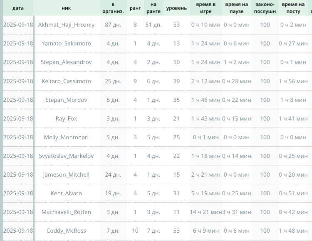Select the Coddy_McRoss nickname
The width and height of the screenshot is (312, 241).
pyautogui.click(x=66, y=231)
